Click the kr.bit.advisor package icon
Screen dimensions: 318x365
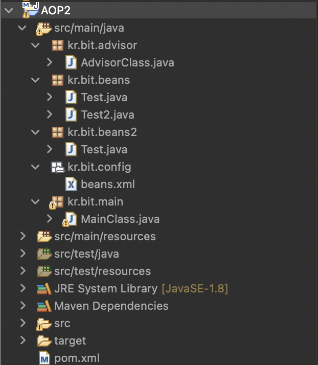tap(57, 45)
